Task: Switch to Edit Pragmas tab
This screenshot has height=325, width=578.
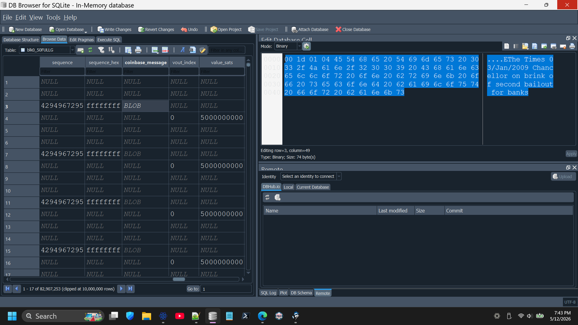Action: [x=81, y=39]
